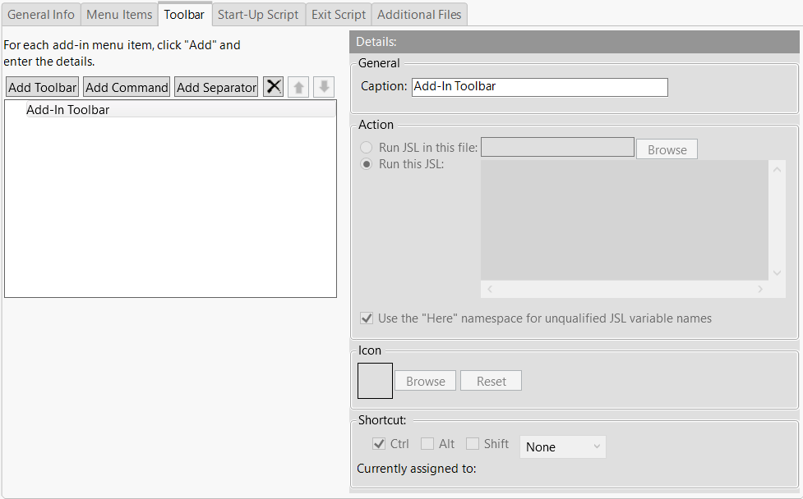Move the selected item down
This screenshot has height=499, width=803.
322,86
